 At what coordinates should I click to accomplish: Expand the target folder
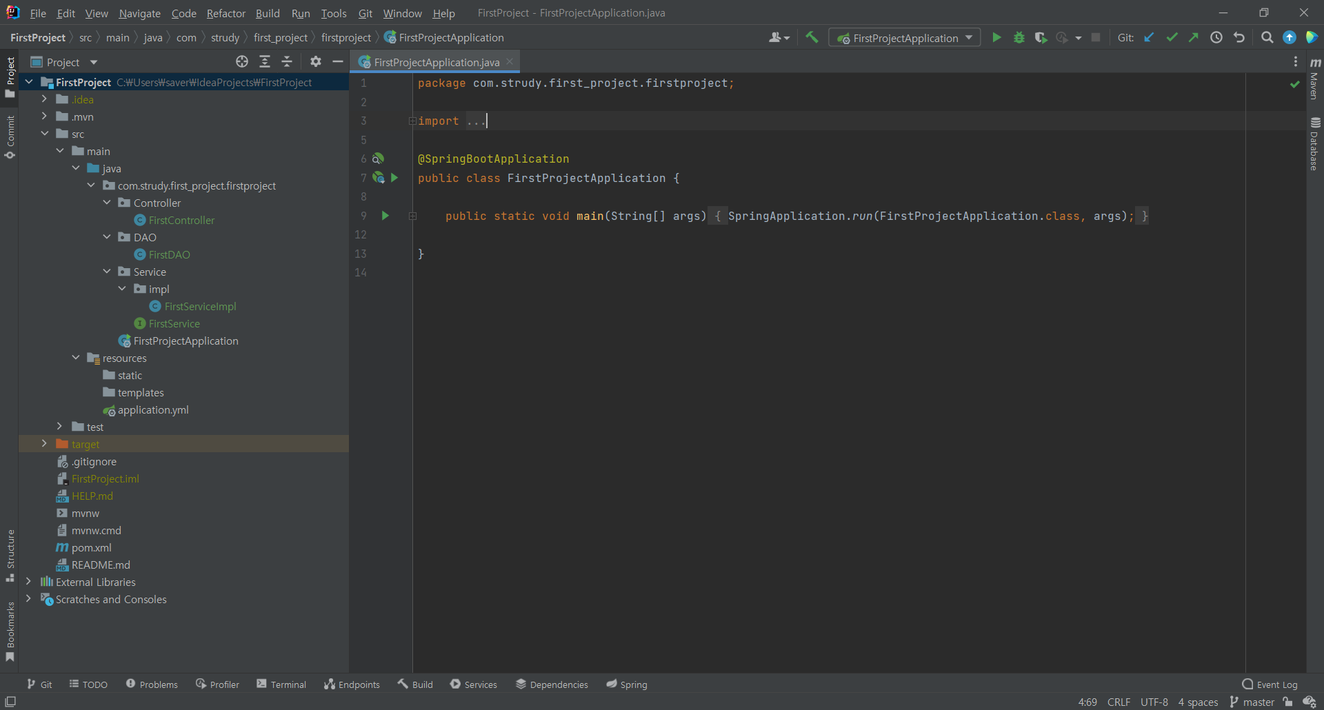point(45,444)
